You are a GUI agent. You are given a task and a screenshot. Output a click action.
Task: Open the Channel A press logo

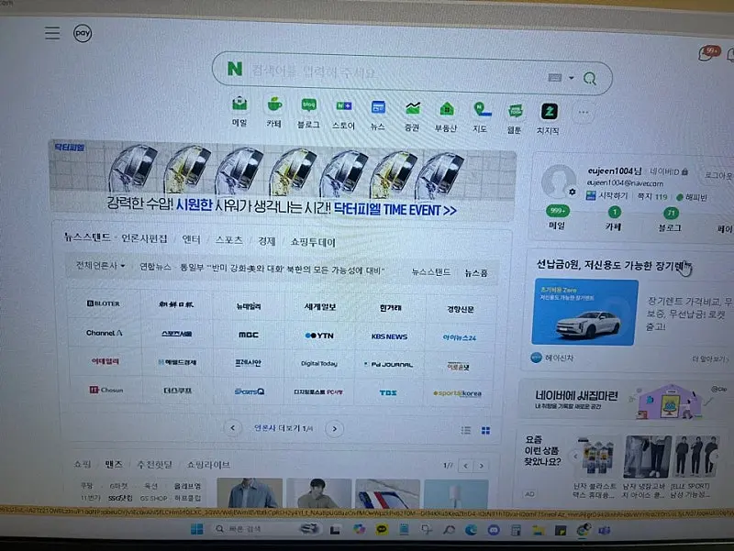[104, 333]
